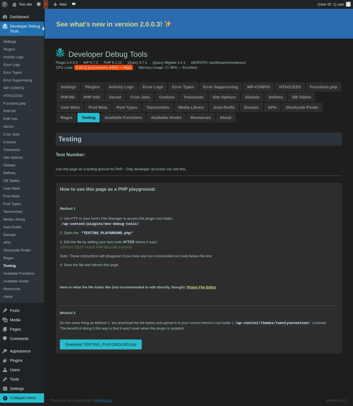Click the plus New content icon
Screen dimensions: 353x406
click(55, 4)
